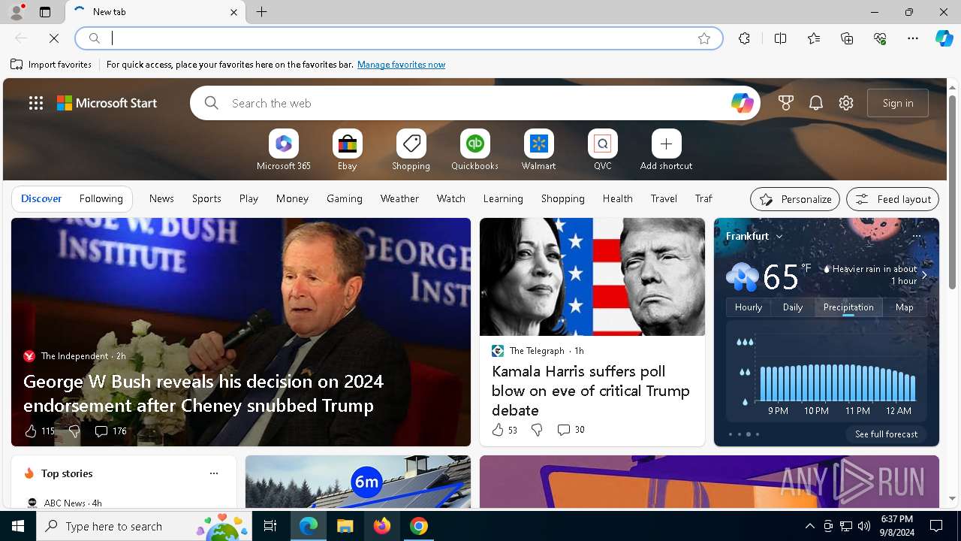Open Browser essentials heart icon

tap(880, 38)
